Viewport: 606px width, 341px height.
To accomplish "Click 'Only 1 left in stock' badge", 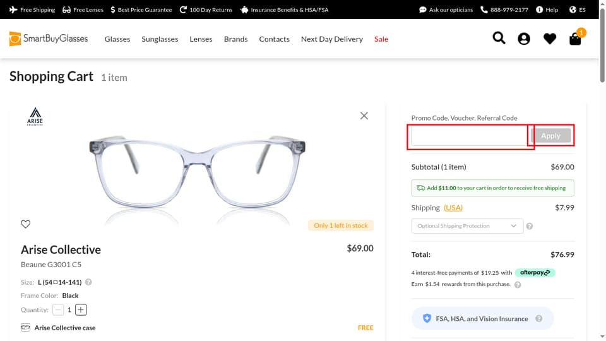I will coord(341,225).
